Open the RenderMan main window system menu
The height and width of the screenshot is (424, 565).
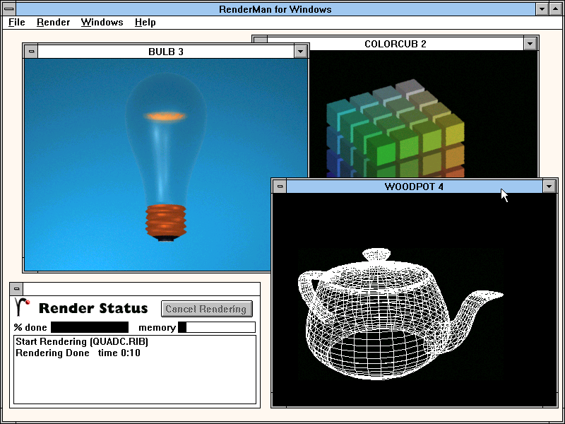tap(9, 8)
